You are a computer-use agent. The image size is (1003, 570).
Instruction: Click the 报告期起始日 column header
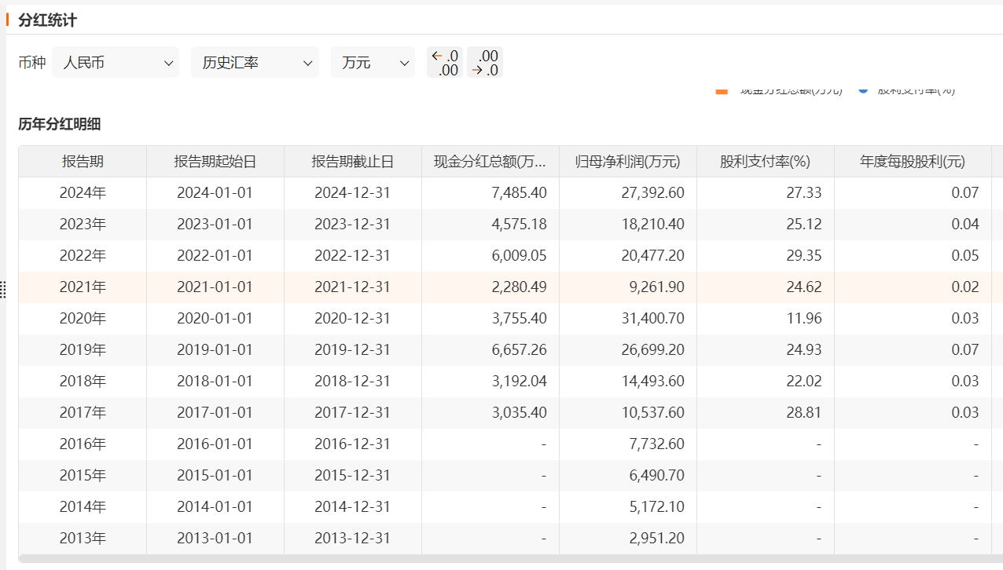215,162
